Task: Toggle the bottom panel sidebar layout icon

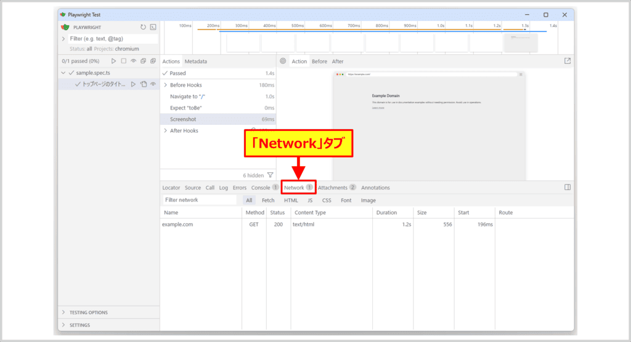Action: [x=568, y=187]
